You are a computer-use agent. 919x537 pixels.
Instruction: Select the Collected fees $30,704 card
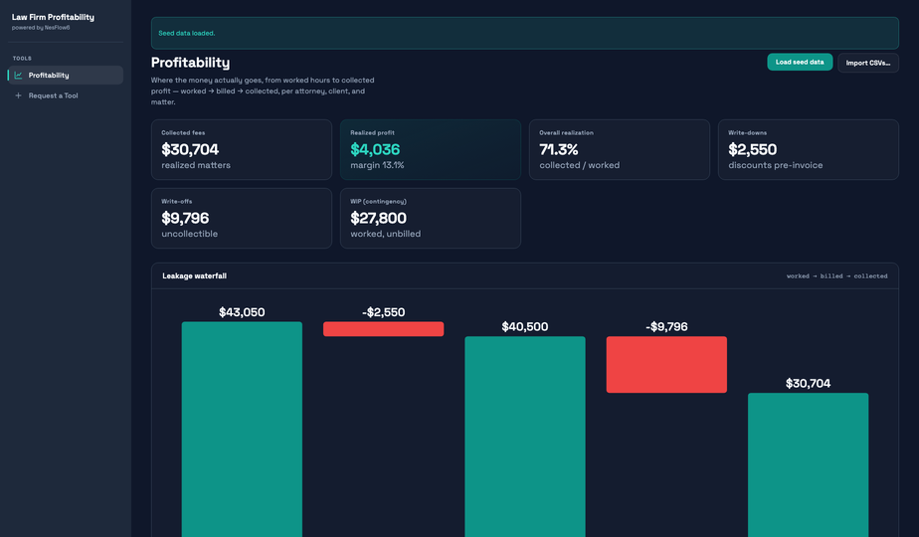tap(242, 149)
